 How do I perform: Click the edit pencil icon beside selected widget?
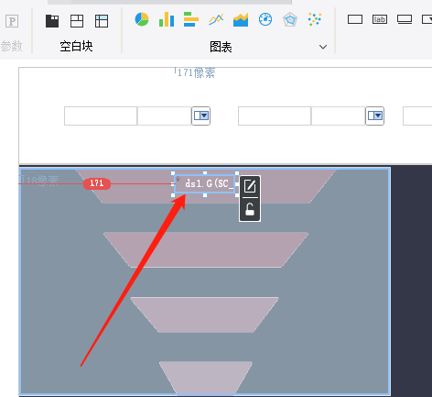click(x=250, y=186)
